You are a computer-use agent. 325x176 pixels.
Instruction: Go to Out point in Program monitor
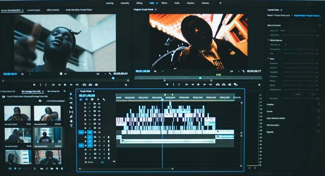click(x=210, y=85)
